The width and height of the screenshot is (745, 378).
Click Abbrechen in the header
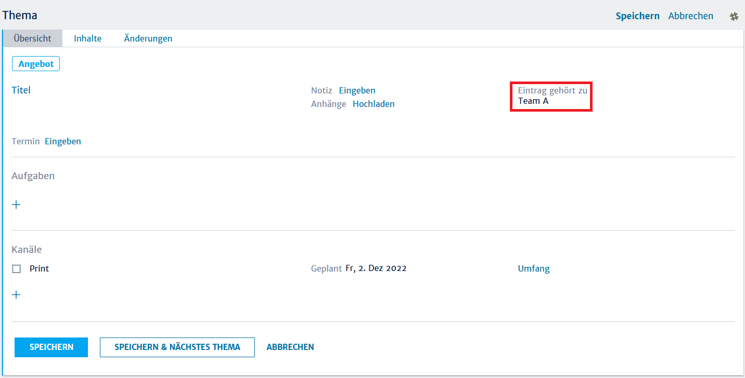point(690,16)
